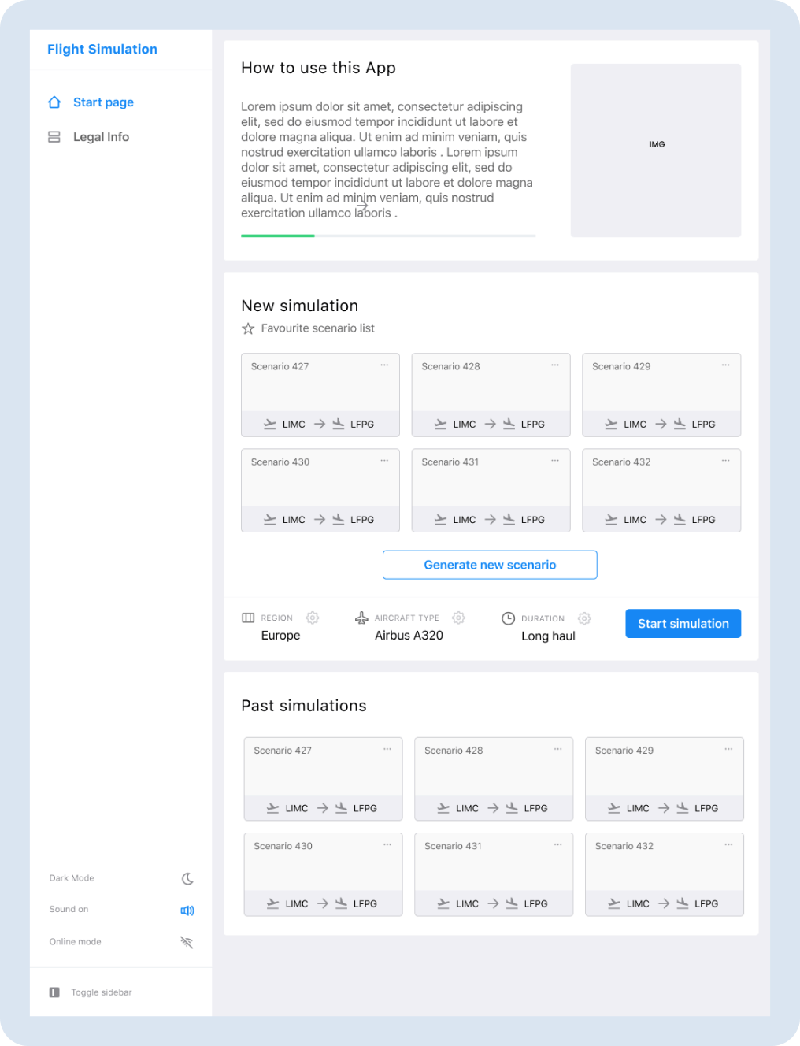Toggle Dark Mode with the moon icon
The width and height of the screenshot is (800, 1046).
pos(187,878)
